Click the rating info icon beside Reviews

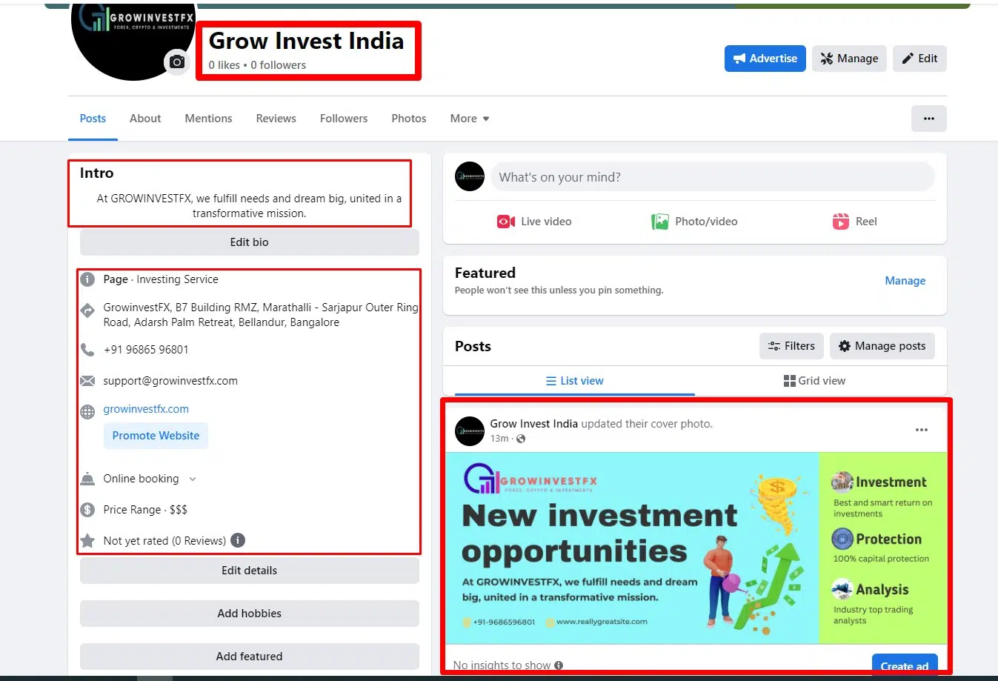tap(238, 540)
